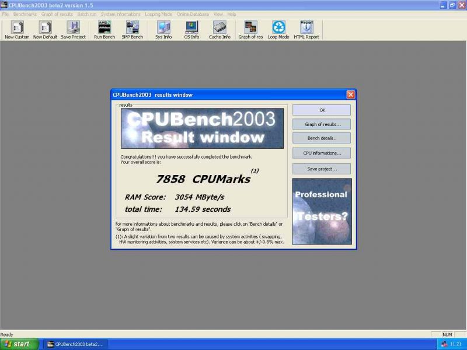Restore down the CPUBench2003 main window
This screenshot has height=350, width=467.
[x=452, y=5]
